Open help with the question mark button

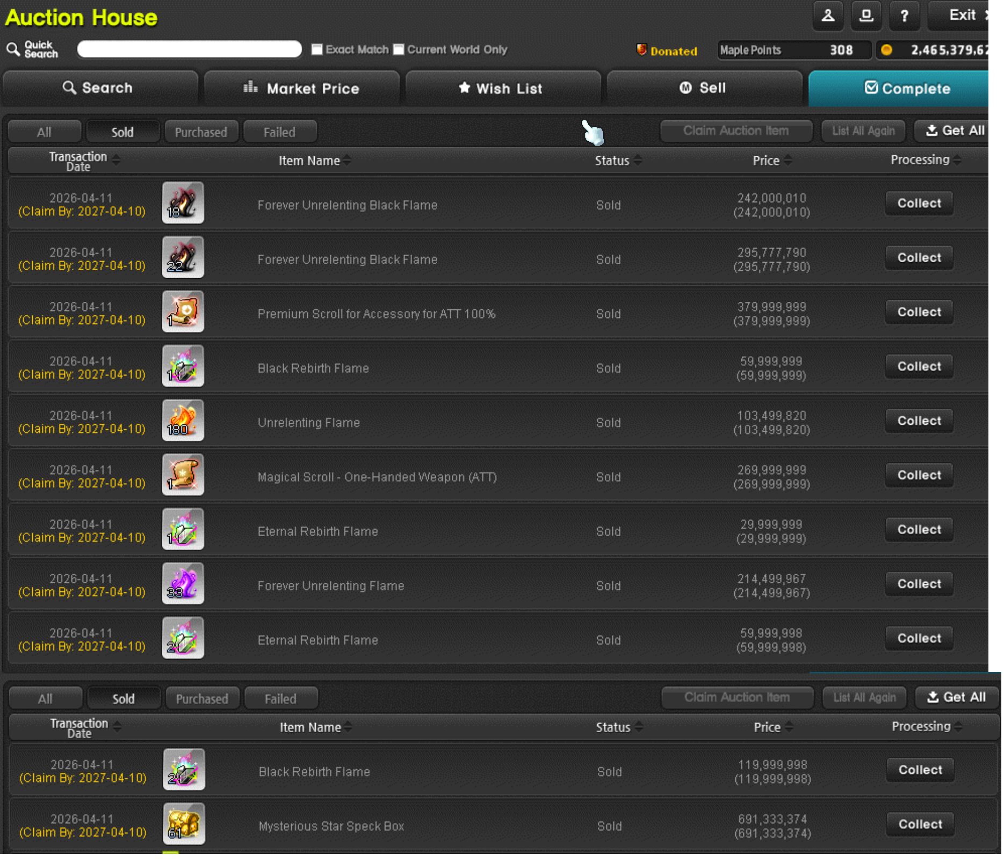[904, 16]
